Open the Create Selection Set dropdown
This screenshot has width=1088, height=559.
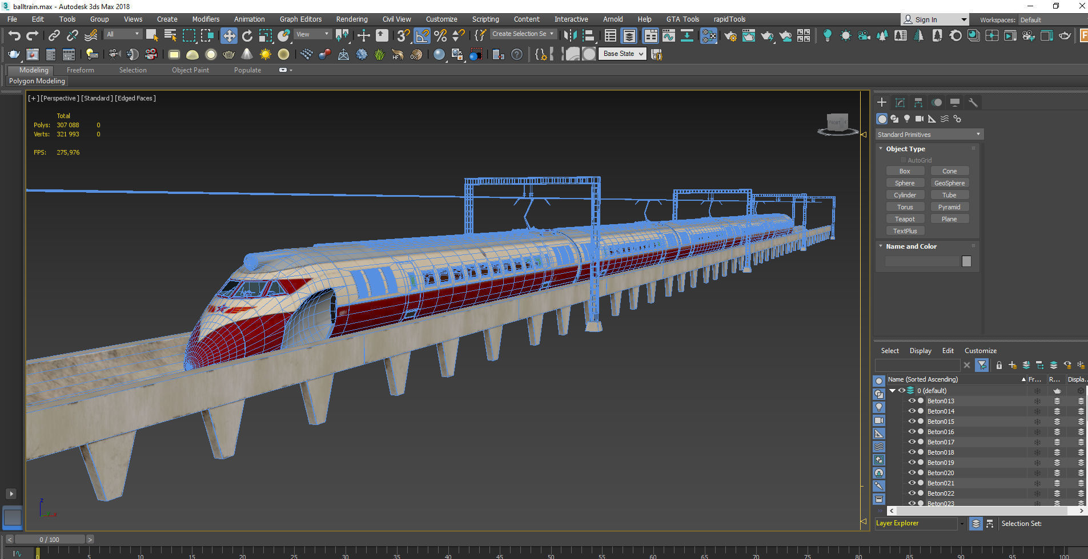(x=523, y=34)
